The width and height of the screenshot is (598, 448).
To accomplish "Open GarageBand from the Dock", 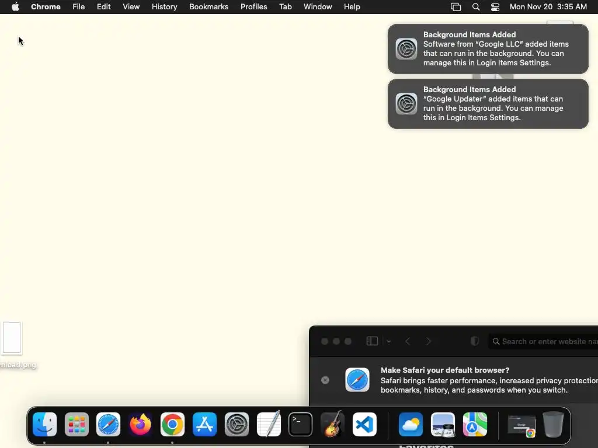I will click(332, 425).
